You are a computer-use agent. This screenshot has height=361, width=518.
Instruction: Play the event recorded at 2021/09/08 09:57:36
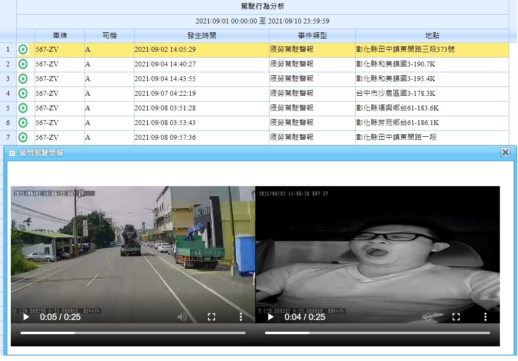23,137
